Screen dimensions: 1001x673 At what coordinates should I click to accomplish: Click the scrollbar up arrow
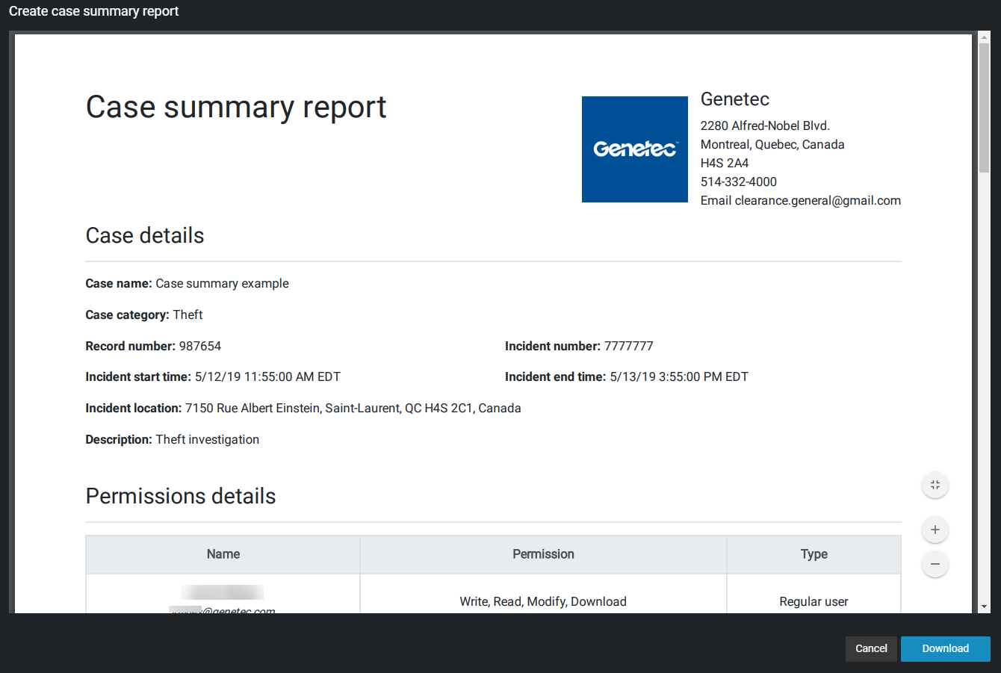(985, 37)
